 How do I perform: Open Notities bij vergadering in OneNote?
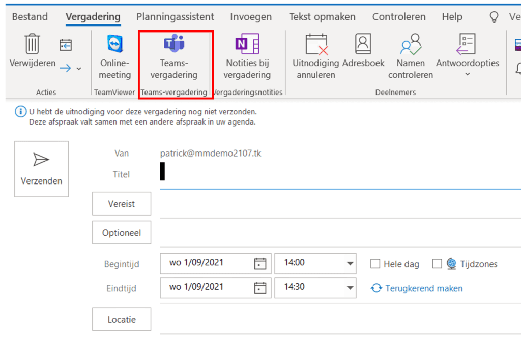click(247, 57)
